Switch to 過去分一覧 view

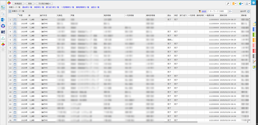(x=95, y=7)
